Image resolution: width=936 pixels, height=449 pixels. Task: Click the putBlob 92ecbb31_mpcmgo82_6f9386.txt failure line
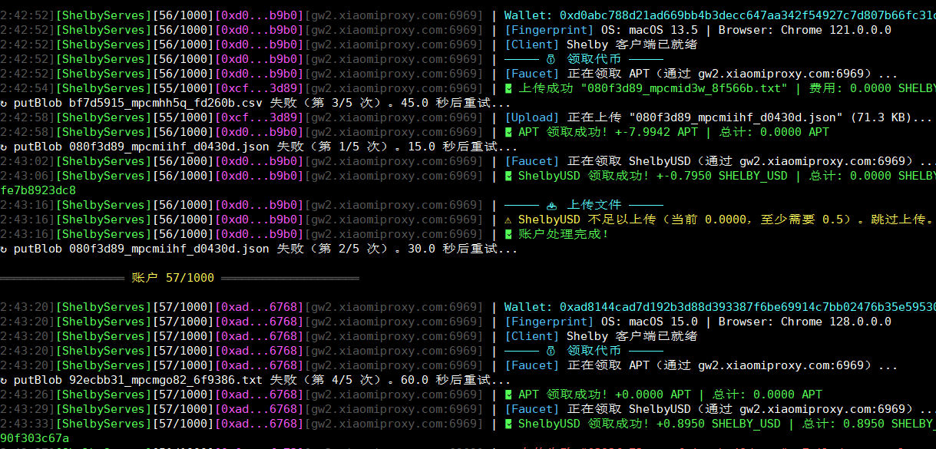[x=256, y=380]
